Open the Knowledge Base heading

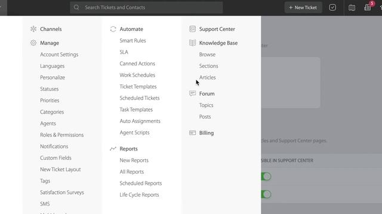(x=218, y=43)
